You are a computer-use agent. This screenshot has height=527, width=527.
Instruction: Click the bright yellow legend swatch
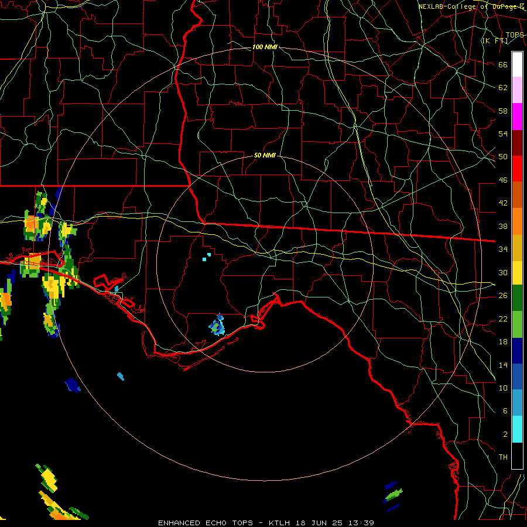517,272
